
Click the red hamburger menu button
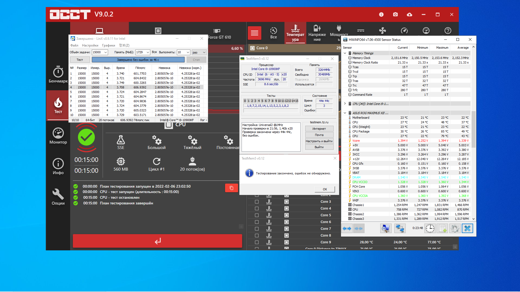(x=254, y=33)
